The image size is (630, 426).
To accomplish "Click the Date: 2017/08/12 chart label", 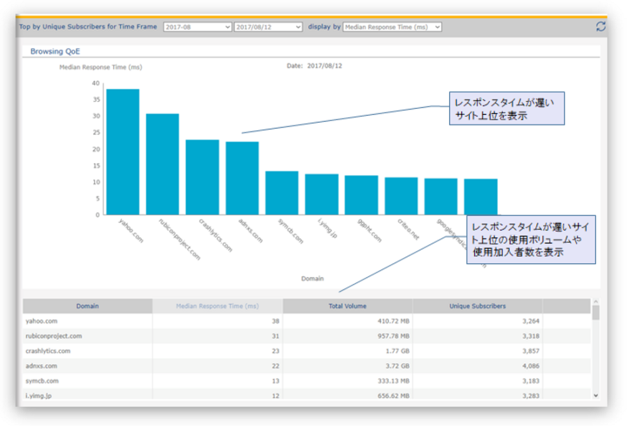I will pyautogui.click(x=314, y=66).
